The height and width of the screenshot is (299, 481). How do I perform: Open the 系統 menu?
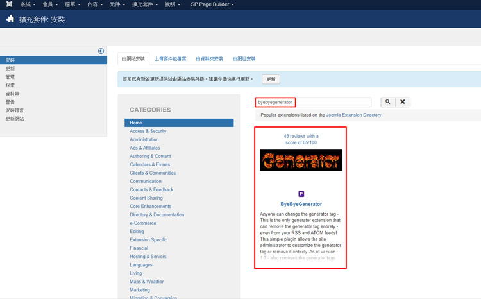tap(28, 4)
